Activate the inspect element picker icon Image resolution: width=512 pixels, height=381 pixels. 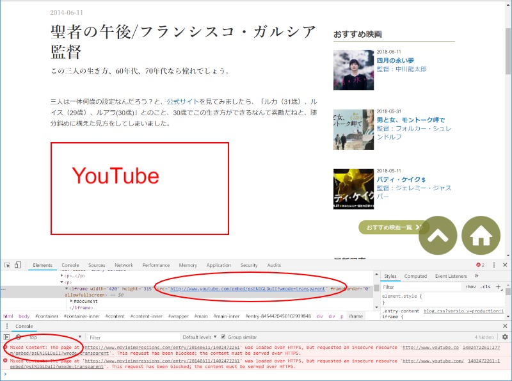[7, 265]
